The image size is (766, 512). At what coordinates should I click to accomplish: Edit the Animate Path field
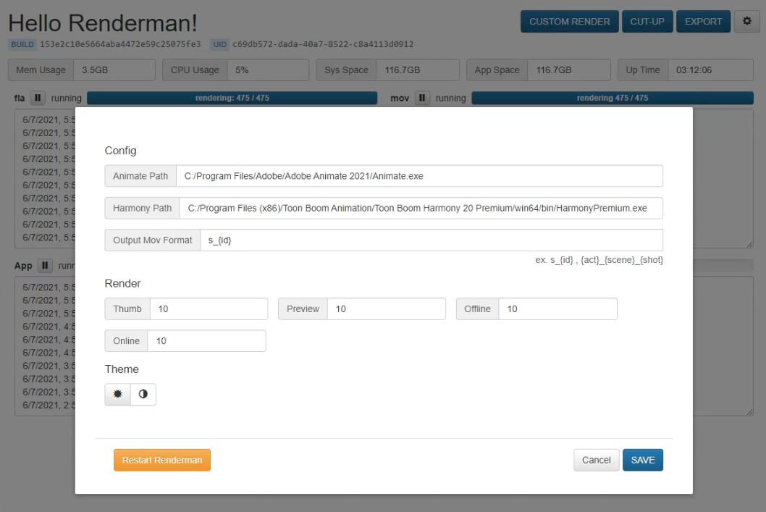(x=419, y=176)
